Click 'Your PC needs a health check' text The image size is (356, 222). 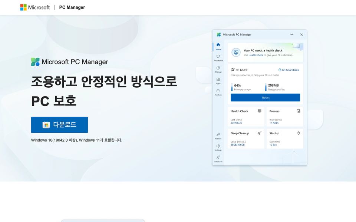point(263,51)
